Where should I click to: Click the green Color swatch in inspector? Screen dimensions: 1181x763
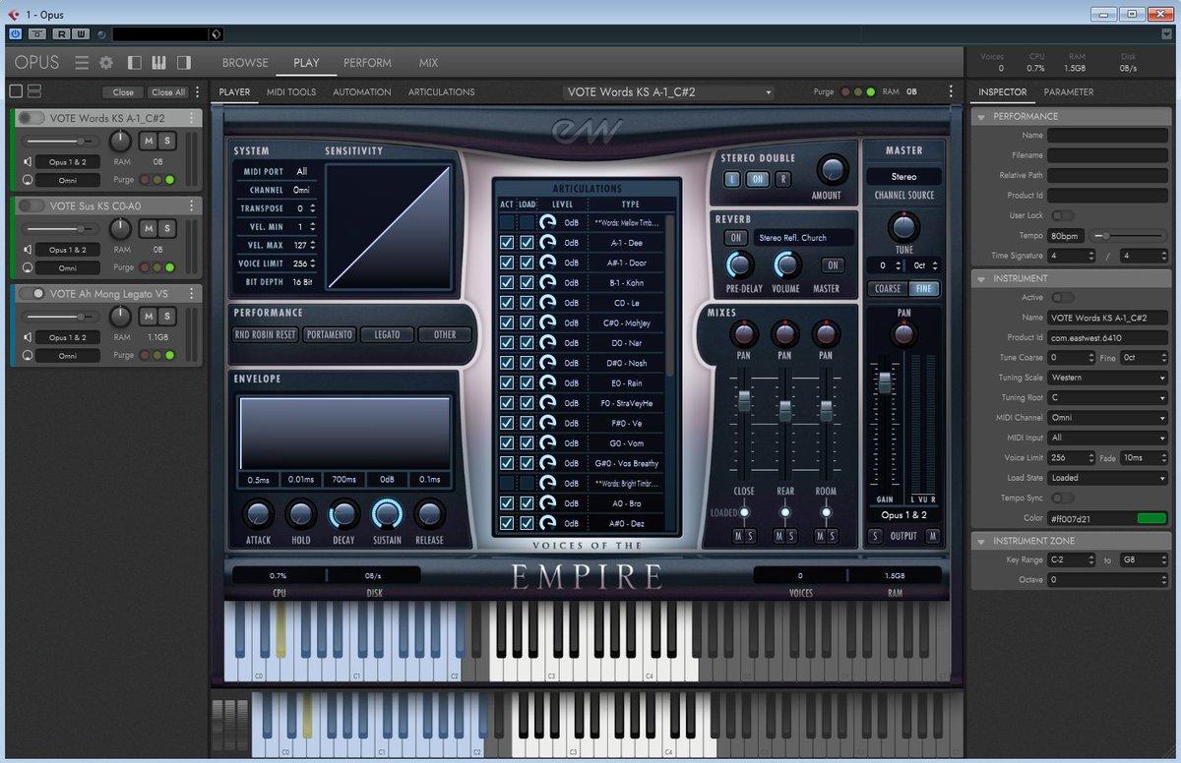coord(1151,518)
